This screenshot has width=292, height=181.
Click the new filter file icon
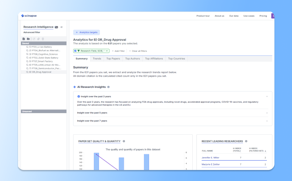[24, 39]
